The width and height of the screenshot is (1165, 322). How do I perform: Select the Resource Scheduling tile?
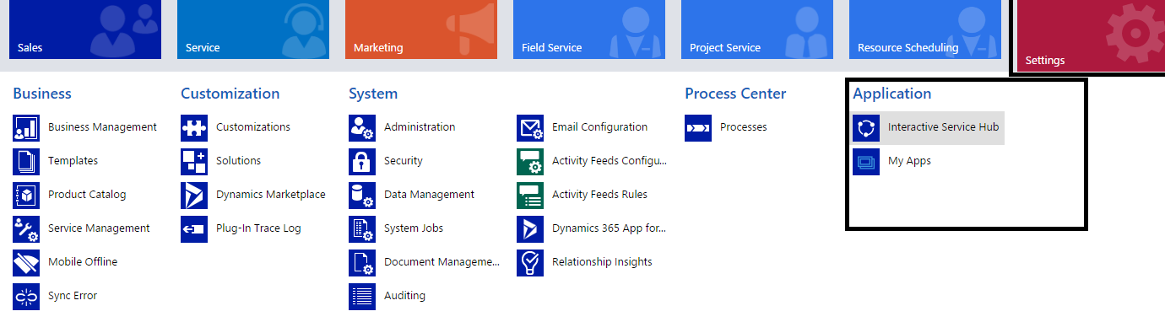925,30
